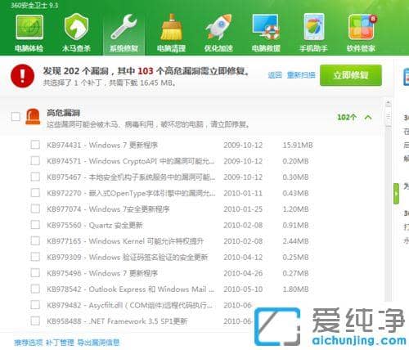Click the orange siren 高危漏洞 icon
Screen dimensions: 409x350
33,117
